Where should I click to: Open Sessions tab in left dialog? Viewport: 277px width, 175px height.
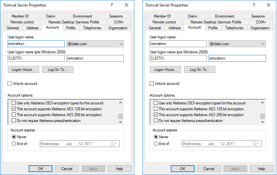[116, 16]
